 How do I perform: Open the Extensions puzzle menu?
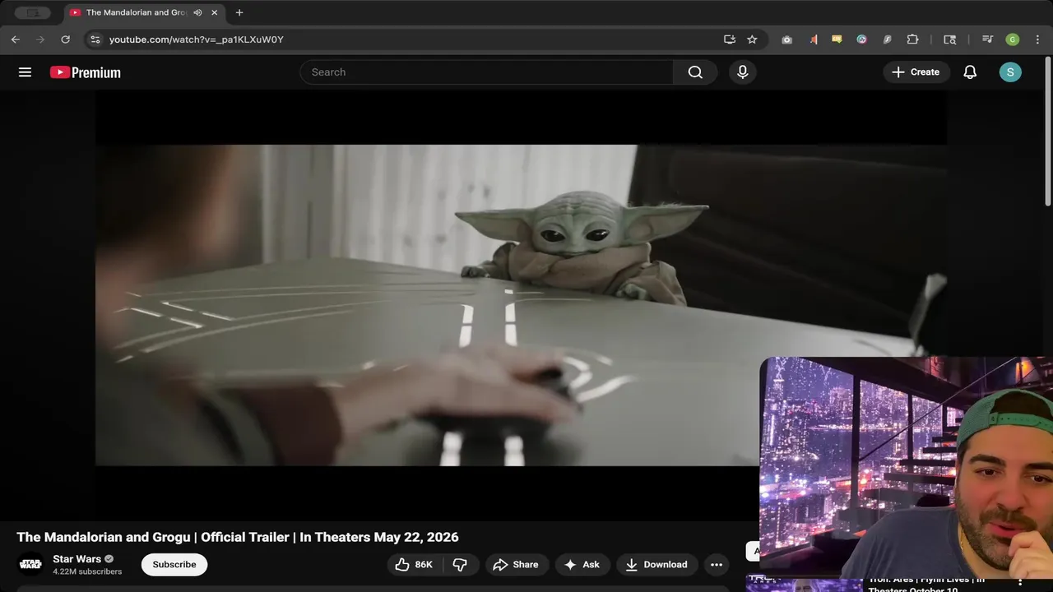912,39
